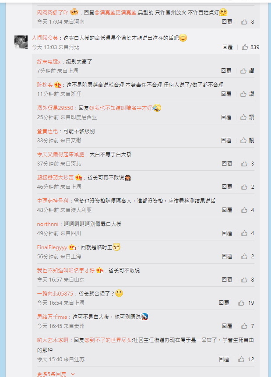Like the comment with 839 likes
This screenshot has width=271, height=377.
[x=245, y=47]
